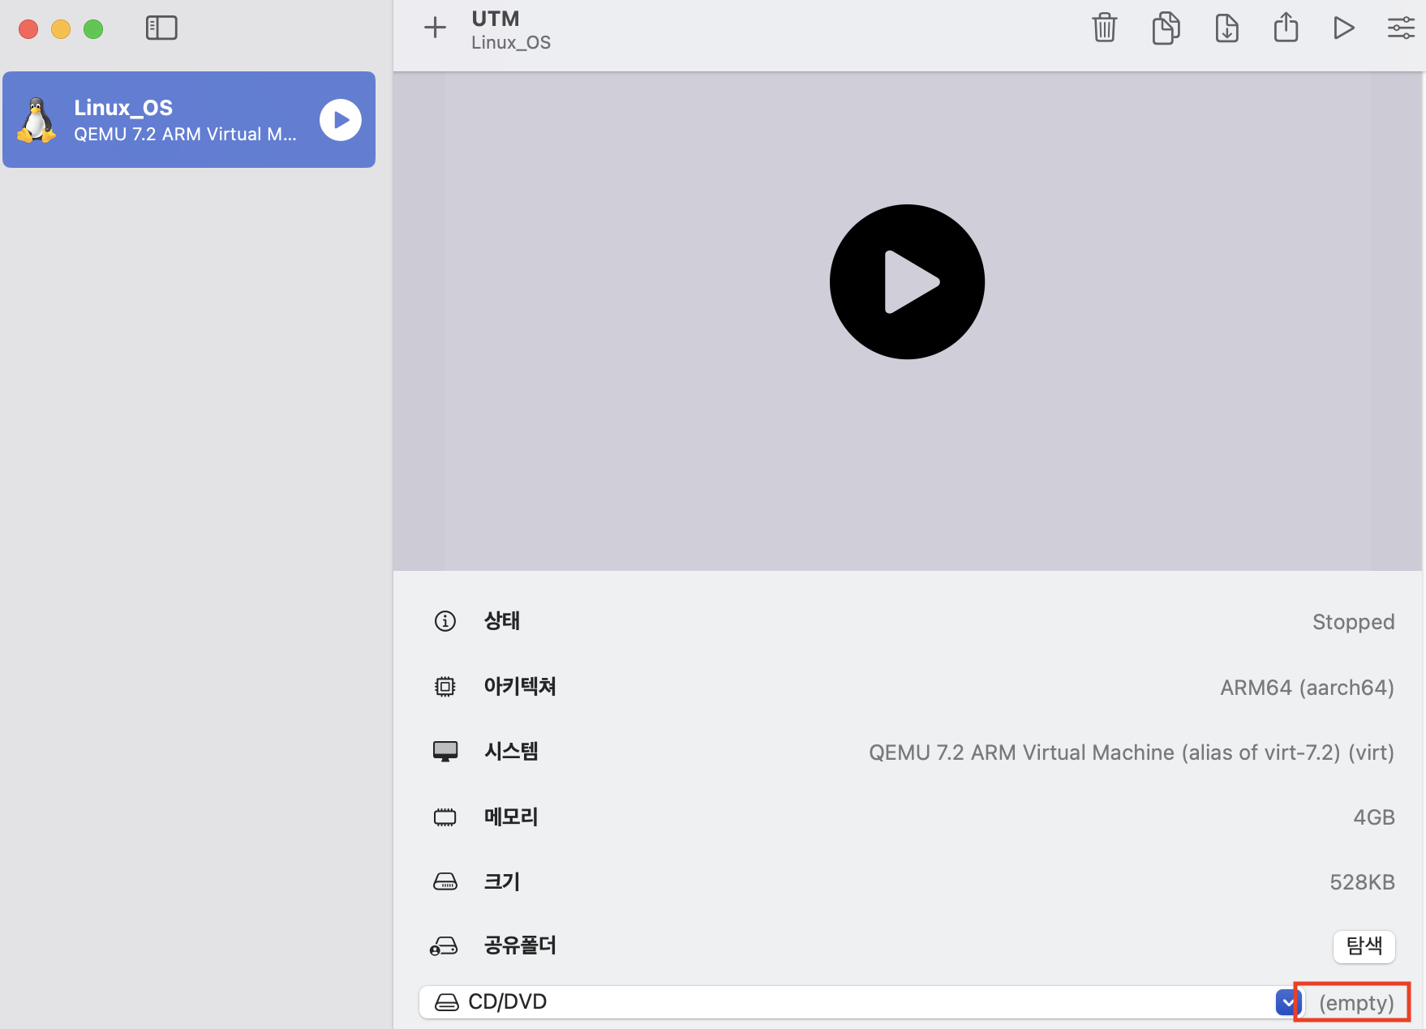Click the 4GB memory value
The height and width of the screenshot is (1029, 1426).
(1374, 817)
